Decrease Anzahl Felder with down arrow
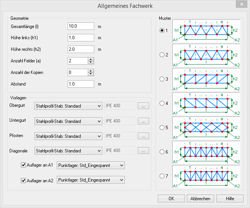 [x=90, y=62]
